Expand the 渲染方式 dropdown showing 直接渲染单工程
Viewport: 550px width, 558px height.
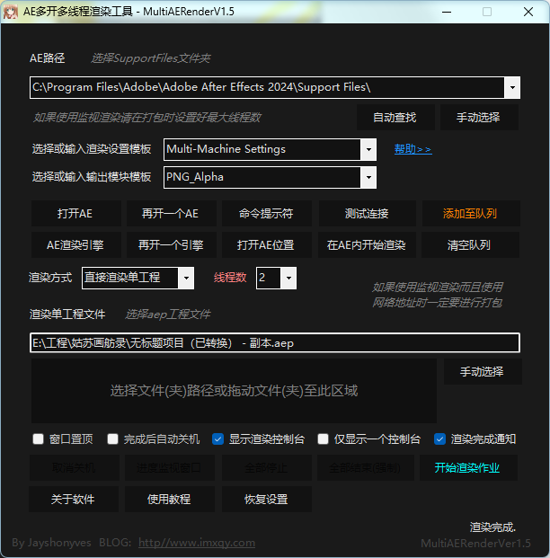pyautogui.click(x=186, y=278)
